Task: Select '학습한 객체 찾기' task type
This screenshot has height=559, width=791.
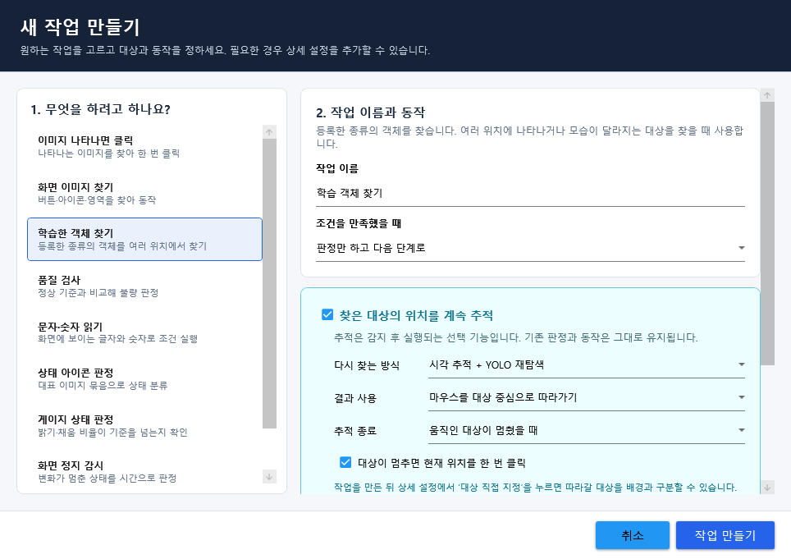Action: pyautogui.click(x=144, y=239)
